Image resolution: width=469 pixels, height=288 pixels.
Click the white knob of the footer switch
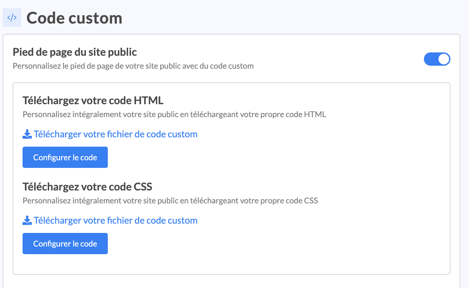click(444, 59)
